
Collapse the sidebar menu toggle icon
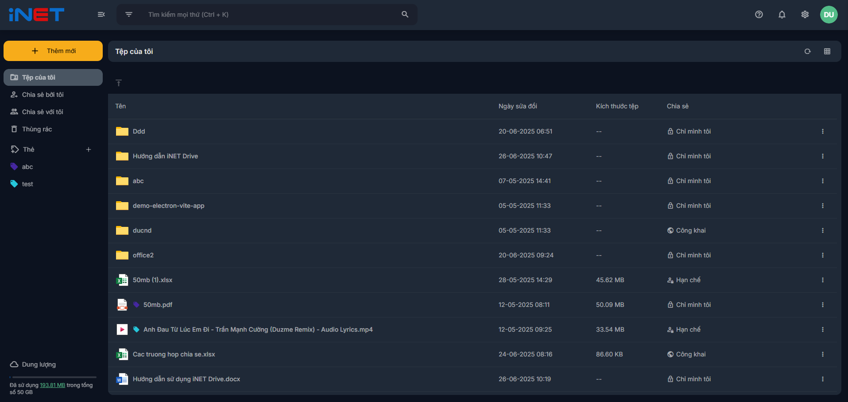(x=101, y=15)
